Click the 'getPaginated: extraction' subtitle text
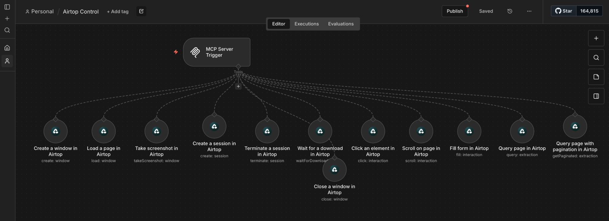This screenshot has width=609, height=221. 575,156
